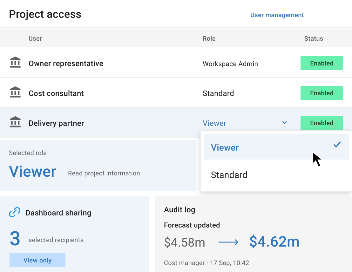Click the Standard role of Cost consultant
The height and width of the screenshot is (272, 352).
tap(218, 93)
